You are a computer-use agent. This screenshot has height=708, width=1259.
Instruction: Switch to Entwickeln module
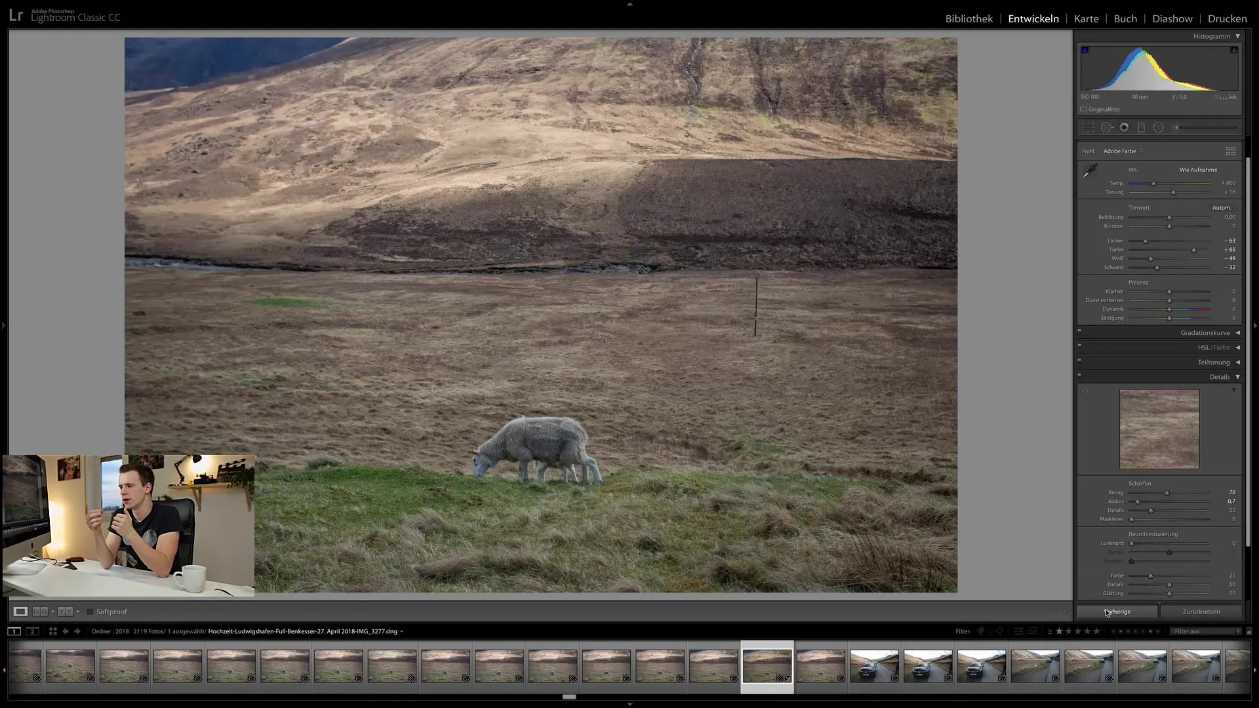[1033, 18]
